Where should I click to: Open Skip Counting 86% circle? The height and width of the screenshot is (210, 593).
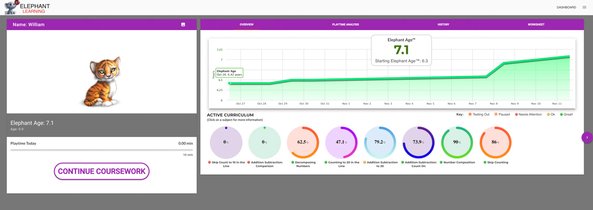pos(496,142)
